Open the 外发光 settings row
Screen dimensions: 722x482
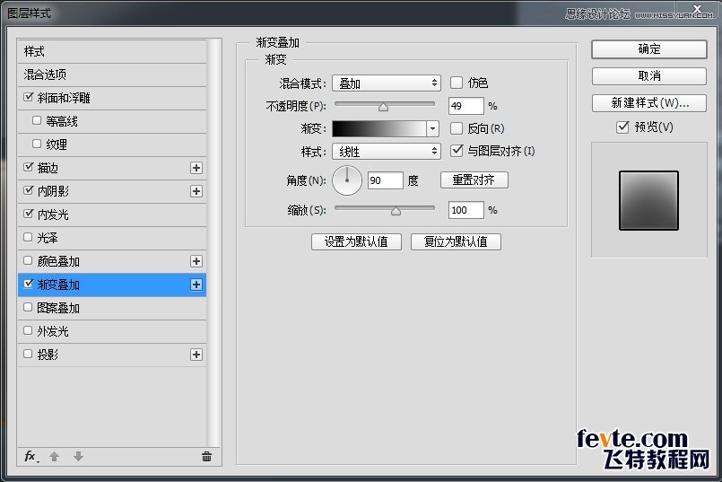(112, 331)
